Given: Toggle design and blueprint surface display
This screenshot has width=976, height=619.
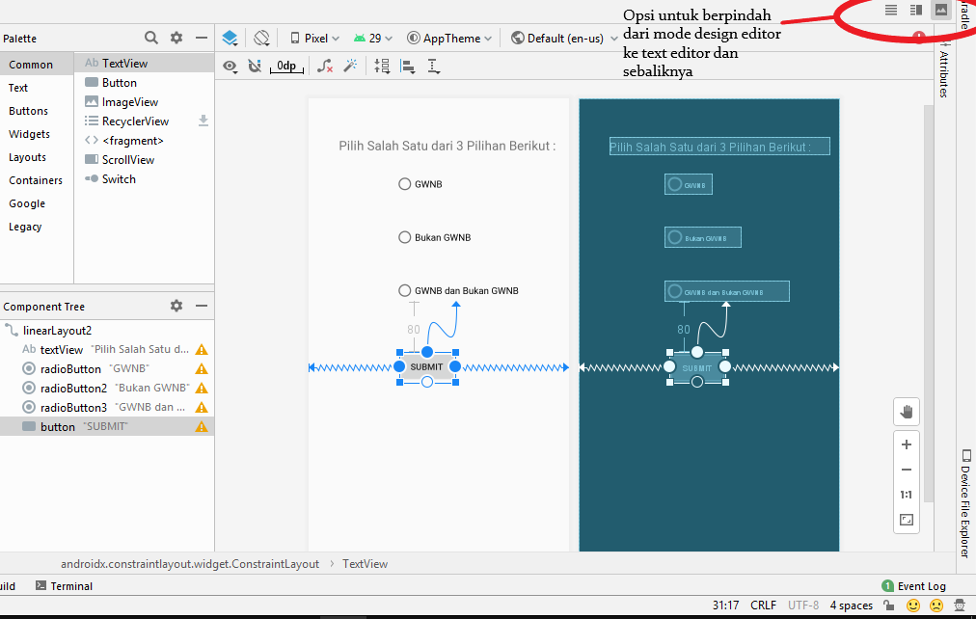Looking at the screenshot, I should click(230, 39).
